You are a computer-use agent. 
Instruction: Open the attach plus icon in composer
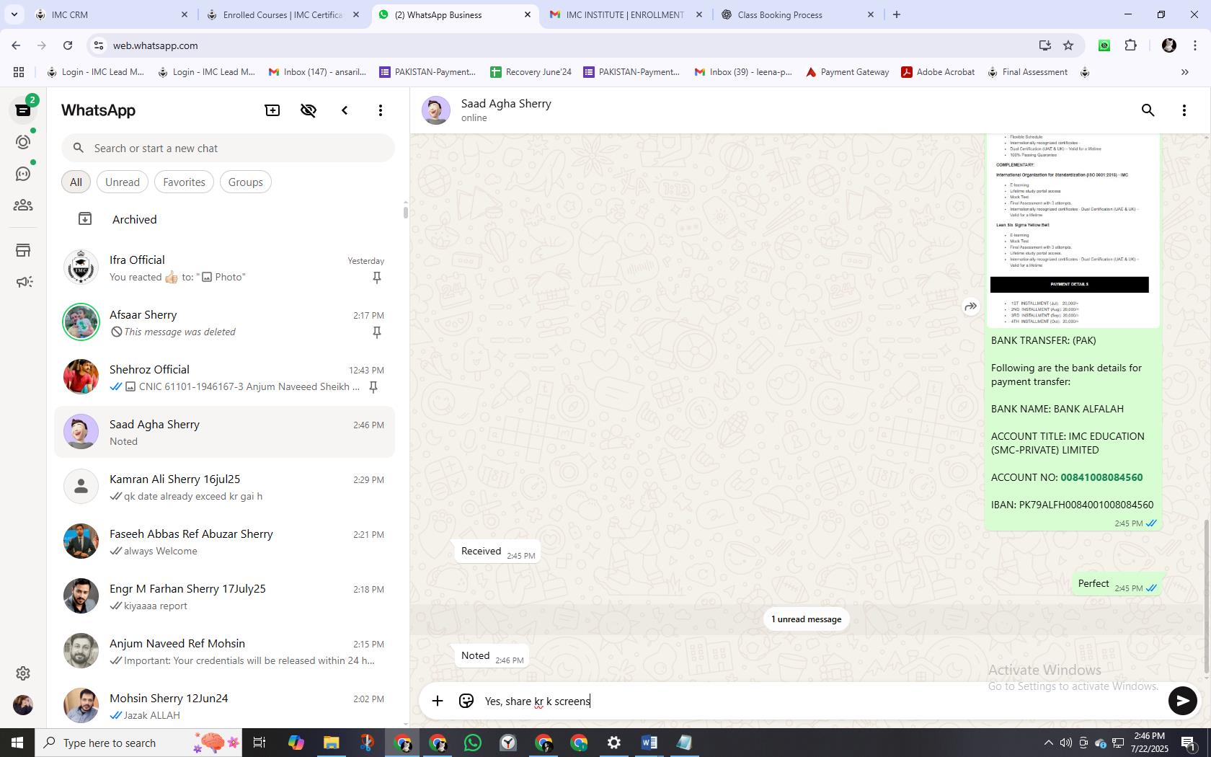(438, 701)
